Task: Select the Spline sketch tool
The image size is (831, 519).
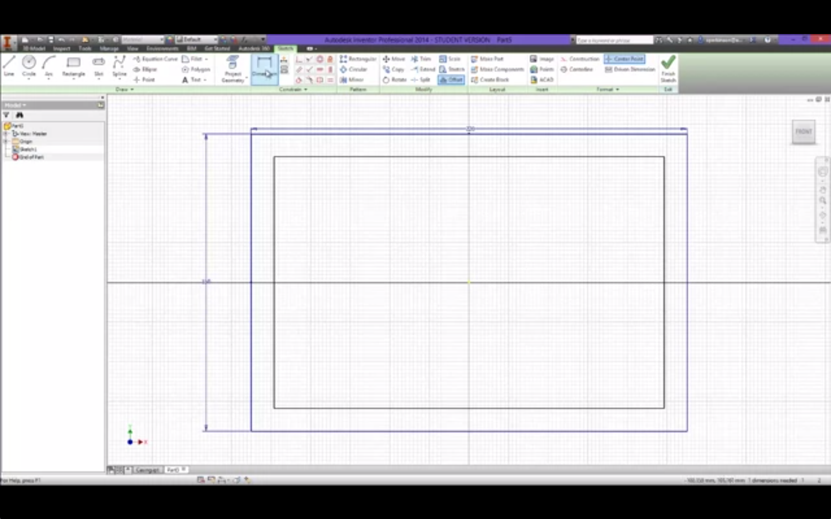Action: 119,66
